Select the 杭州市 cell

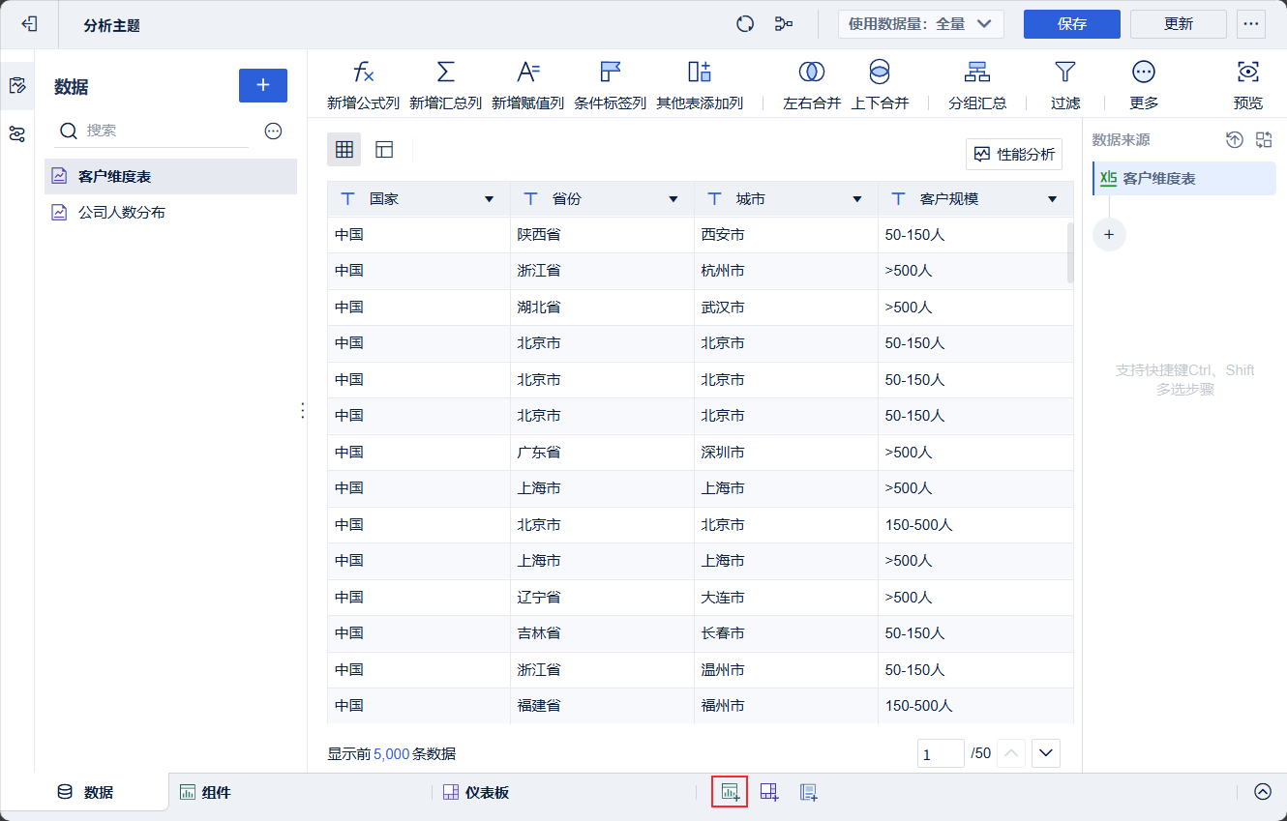click(786, 271)
